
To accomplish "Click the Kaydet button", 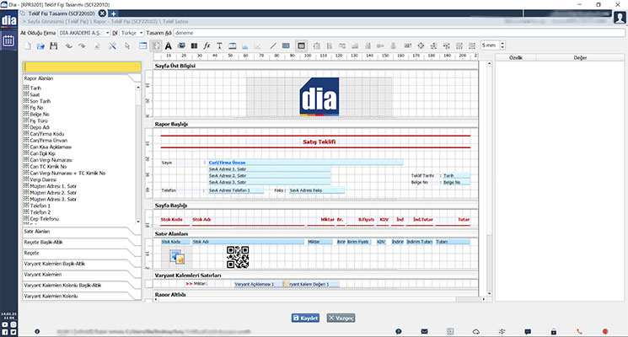I will pos(305,318).
